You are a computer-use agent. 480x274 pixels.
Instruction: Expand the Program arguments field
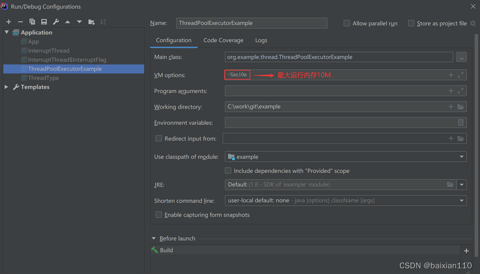tap(461, 91)
